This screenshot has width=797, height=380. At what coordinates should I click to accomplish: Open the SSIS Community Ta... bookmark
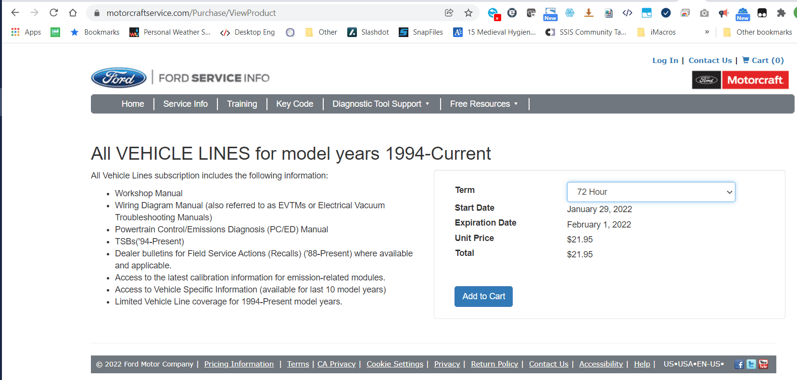pyautogui.click(x=586, y=32)
